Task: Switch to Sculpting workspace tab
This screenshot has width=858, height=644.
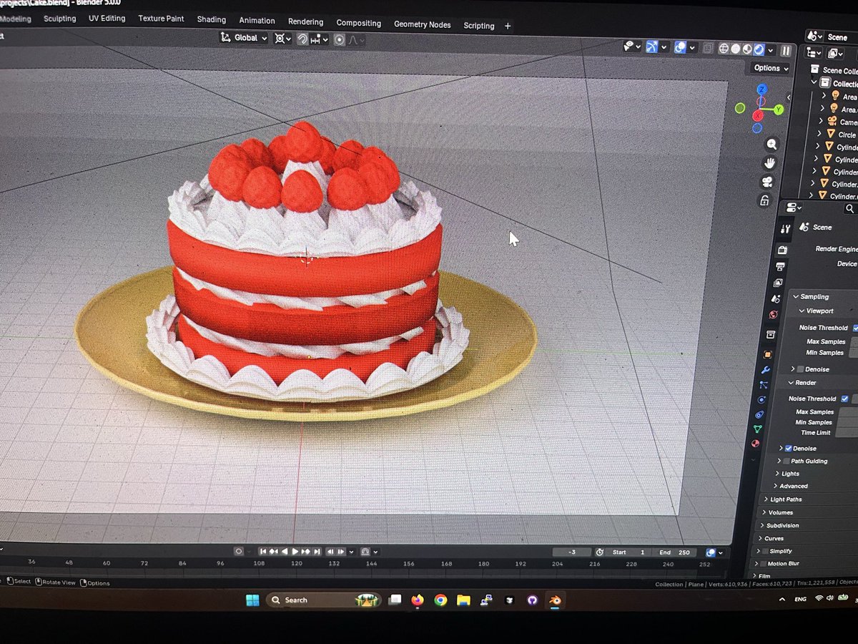Action: click(59, 19)
